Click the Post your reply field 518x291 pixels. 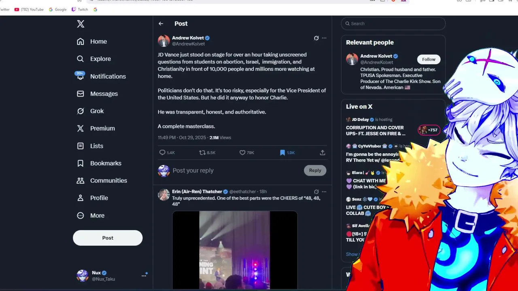237,171
